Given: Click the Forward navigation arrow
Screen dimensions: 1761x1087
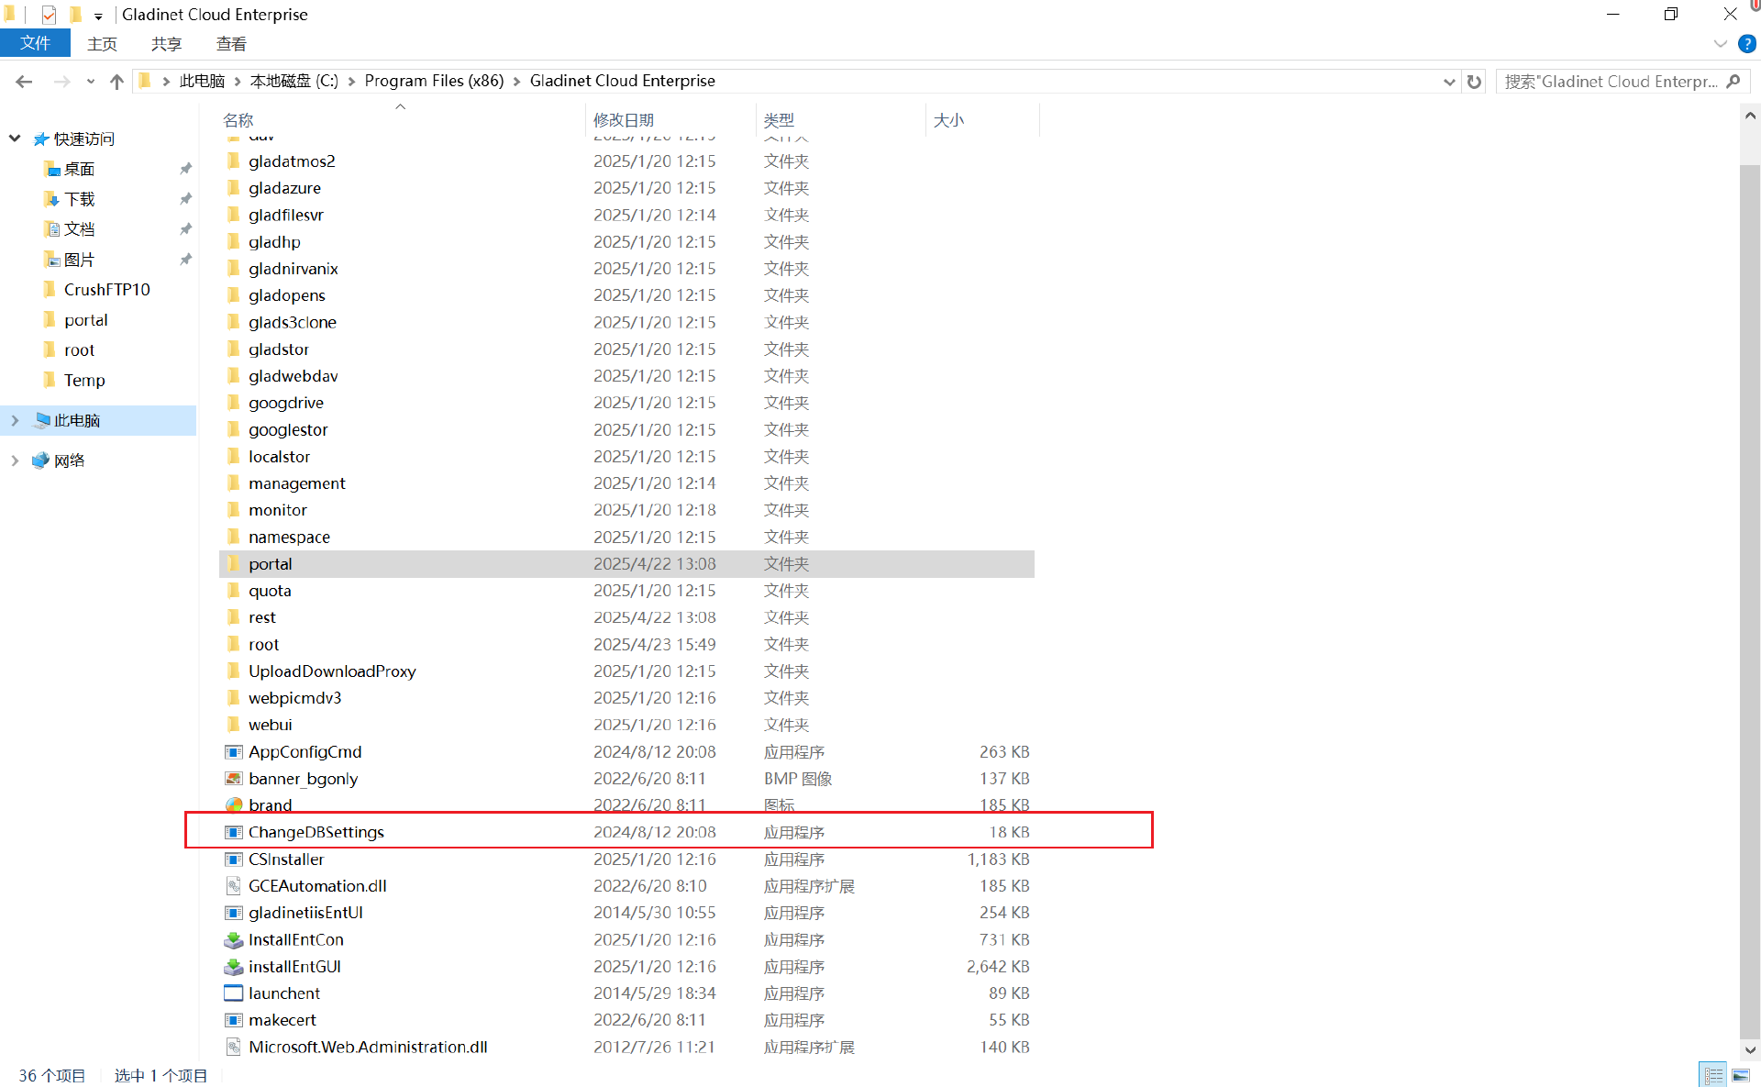Looking at the screenshot, I should [x=61, y=82].
